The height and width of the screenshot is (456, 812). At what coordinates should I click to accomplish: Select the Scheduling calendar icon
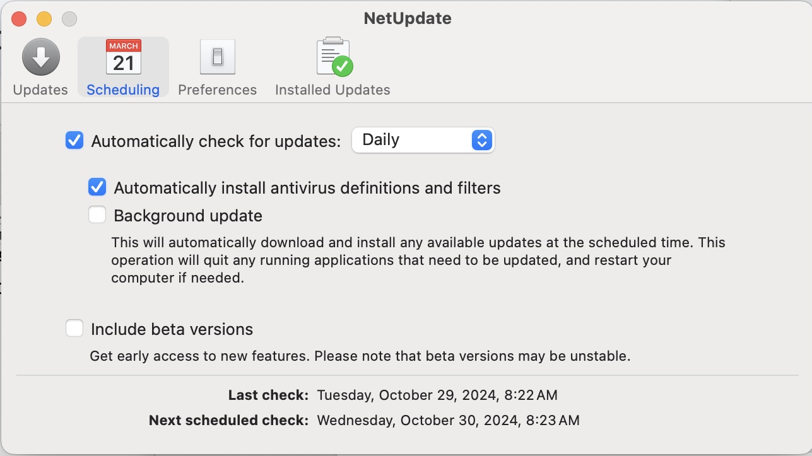123,57
